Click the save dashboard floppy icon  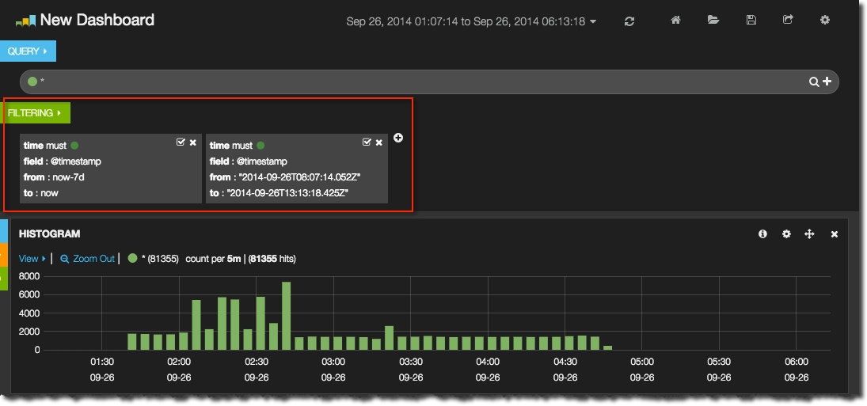[x=751, y=21]
